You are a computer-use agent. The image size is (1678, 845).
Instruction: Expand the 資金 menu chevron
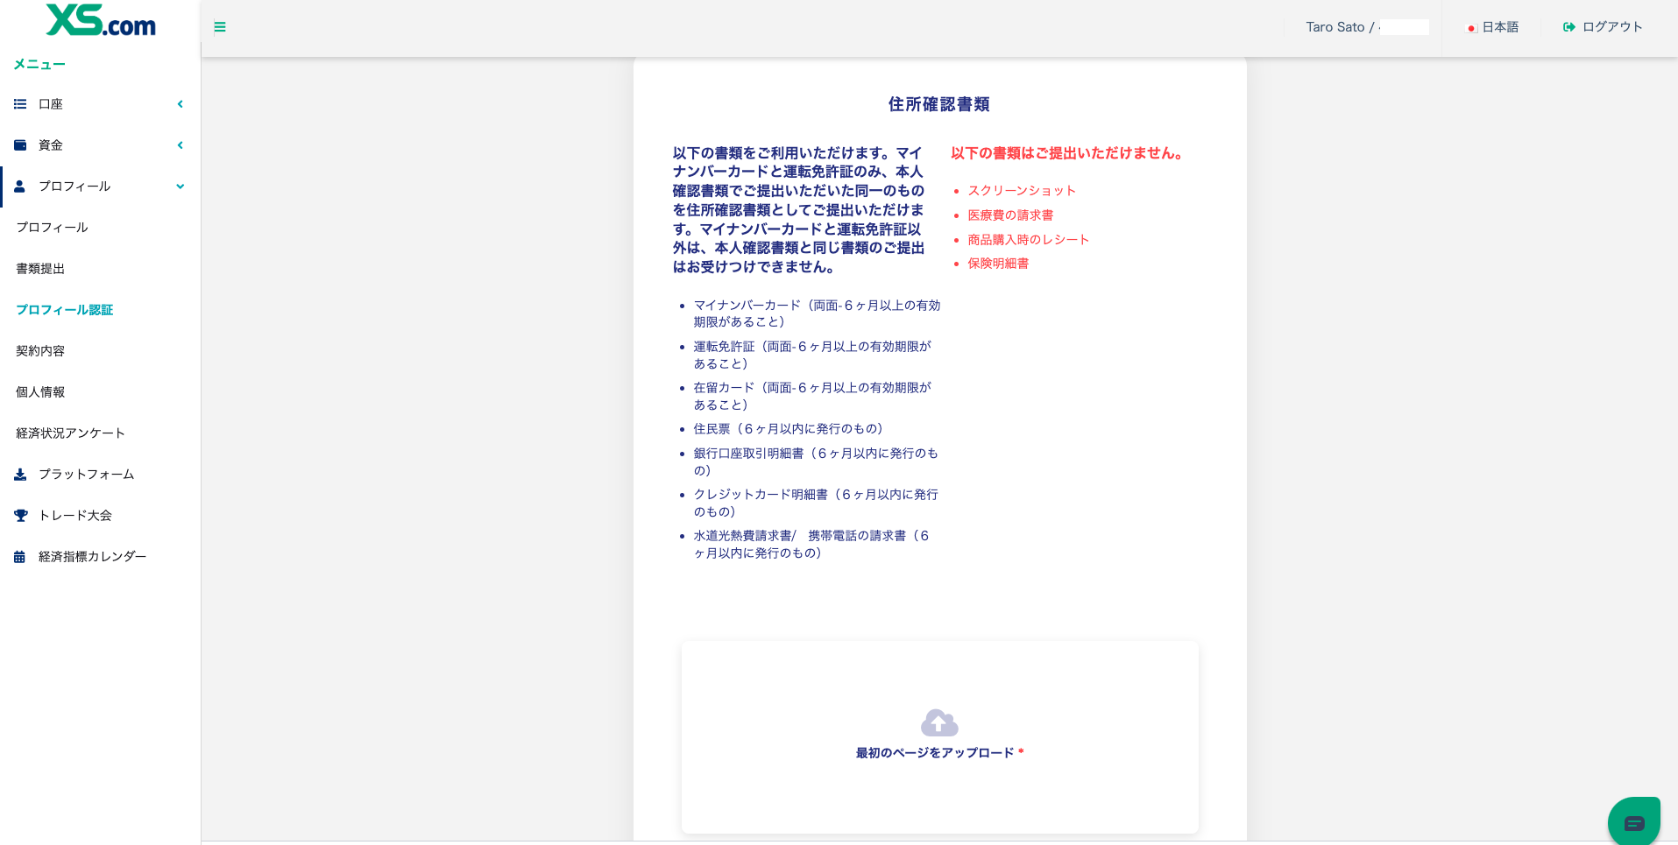coord(180,145)
